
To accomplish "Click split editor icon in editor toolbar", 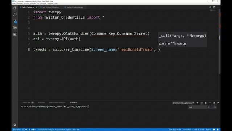I will point(214,7).
